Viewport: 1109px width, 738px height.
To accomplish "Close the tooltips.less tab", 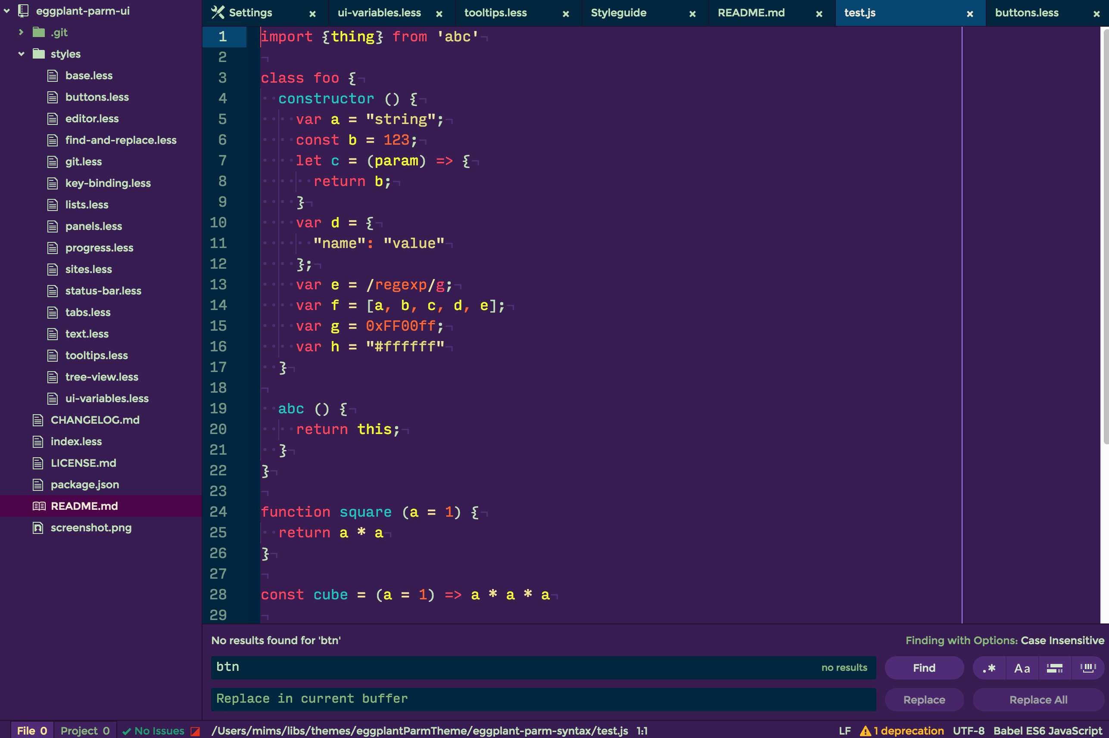I will [x=566, y=14].
